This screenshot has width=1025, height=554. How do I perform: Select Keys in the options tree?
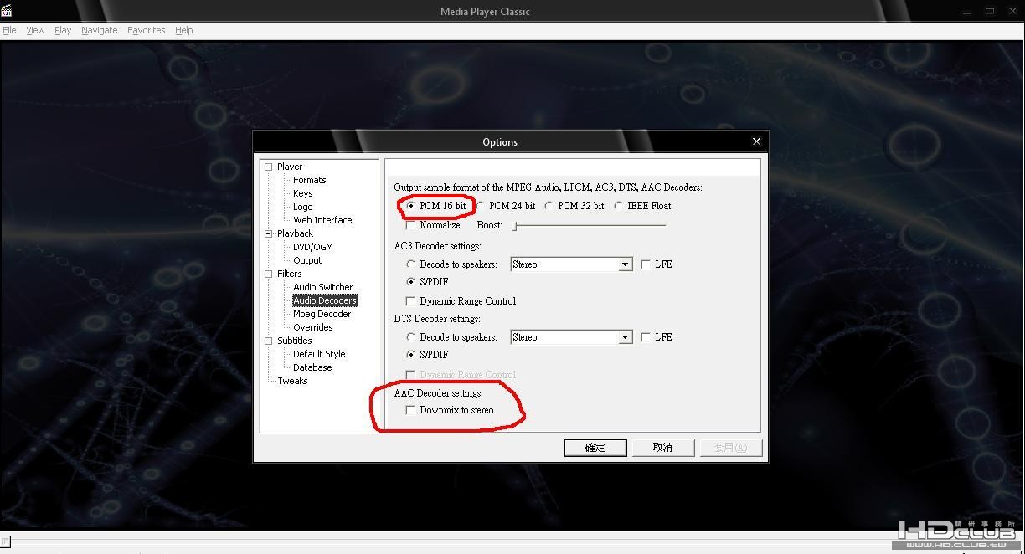[302, 193]
